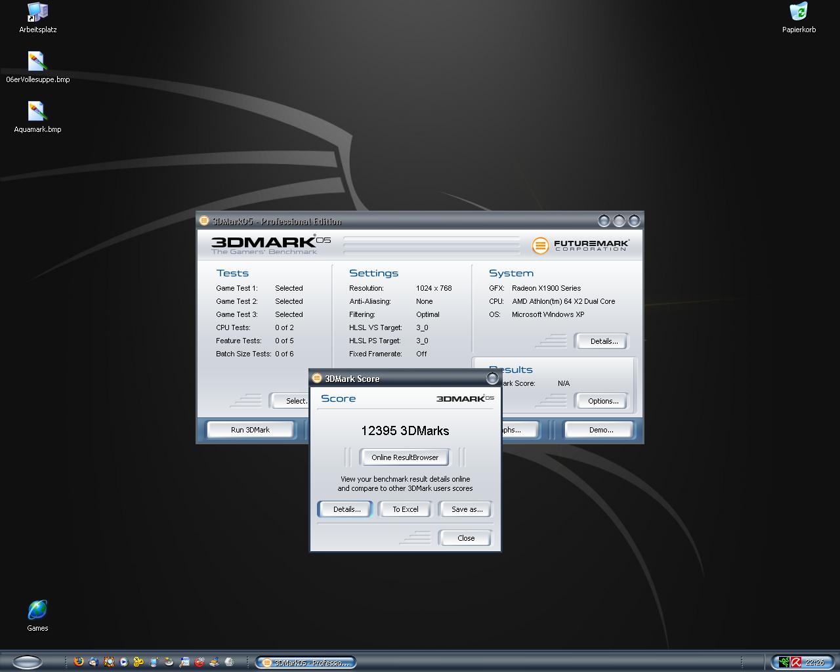Open the Papierkorb recycle bin icon
Viewport: 840px width, 672px height.
pyautogui.click(x=799, y=18)
